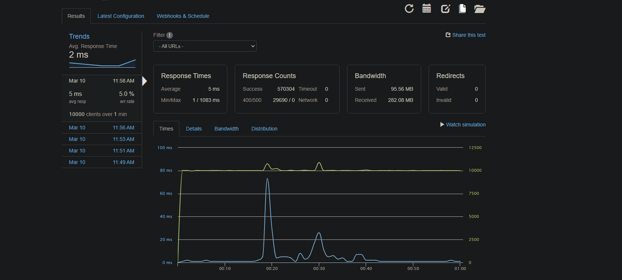Select the Mar 10 11:51 AM run
Screen dimensions: 622x280
[102, 151]
